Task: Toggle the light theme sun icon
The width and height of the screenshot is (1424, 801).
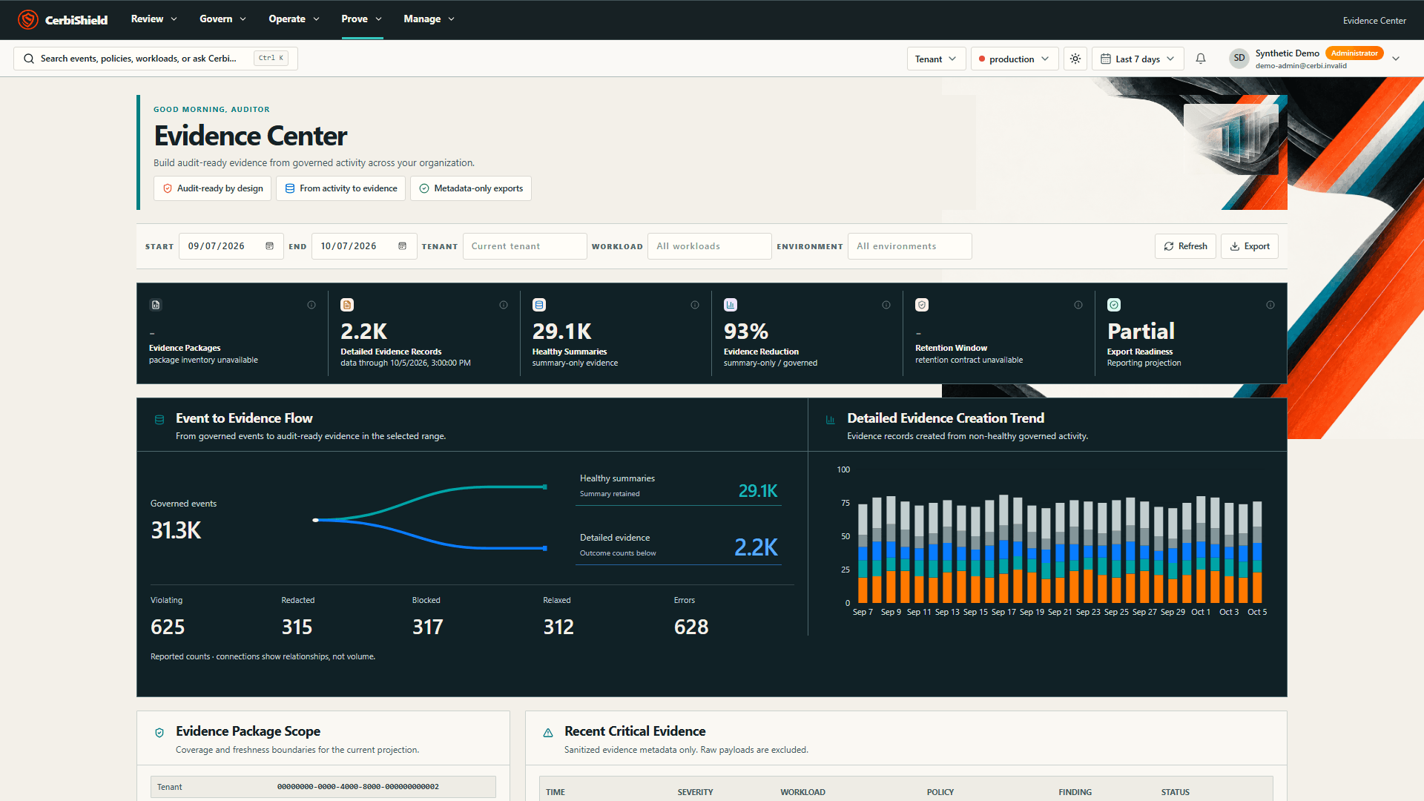Action: tap(1075, 59)
